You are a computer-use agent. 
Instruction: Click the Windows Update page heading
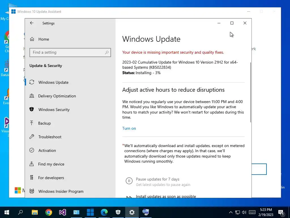coord(151,39)
